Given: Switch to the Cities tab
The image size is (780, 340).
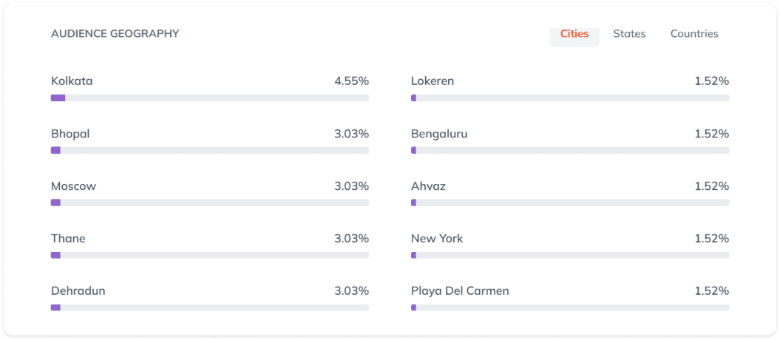Looking at the screenshot, I should (x=574, y=34).
